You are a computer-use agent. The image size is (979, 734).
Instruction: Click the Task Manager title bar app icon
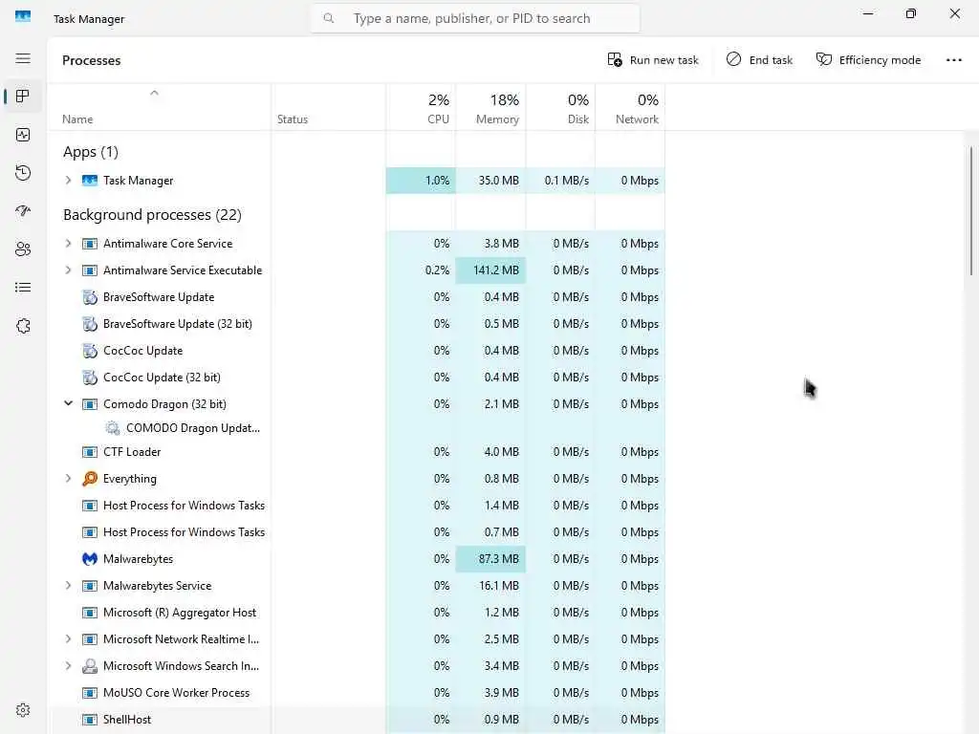[x=23, y=16]
